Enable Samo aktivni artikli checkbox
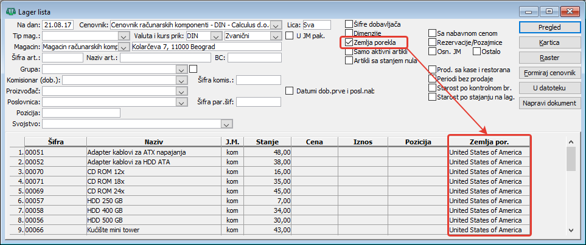 [349, 52]
